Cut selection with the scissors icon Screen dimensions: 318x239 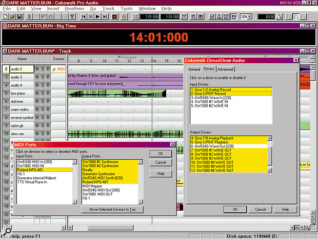click(29, 16)
